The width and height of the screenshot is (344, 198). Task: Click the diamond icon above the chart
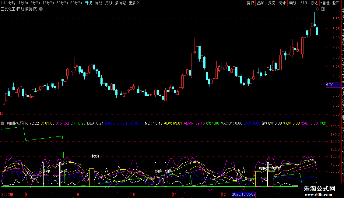click(318, 9)
